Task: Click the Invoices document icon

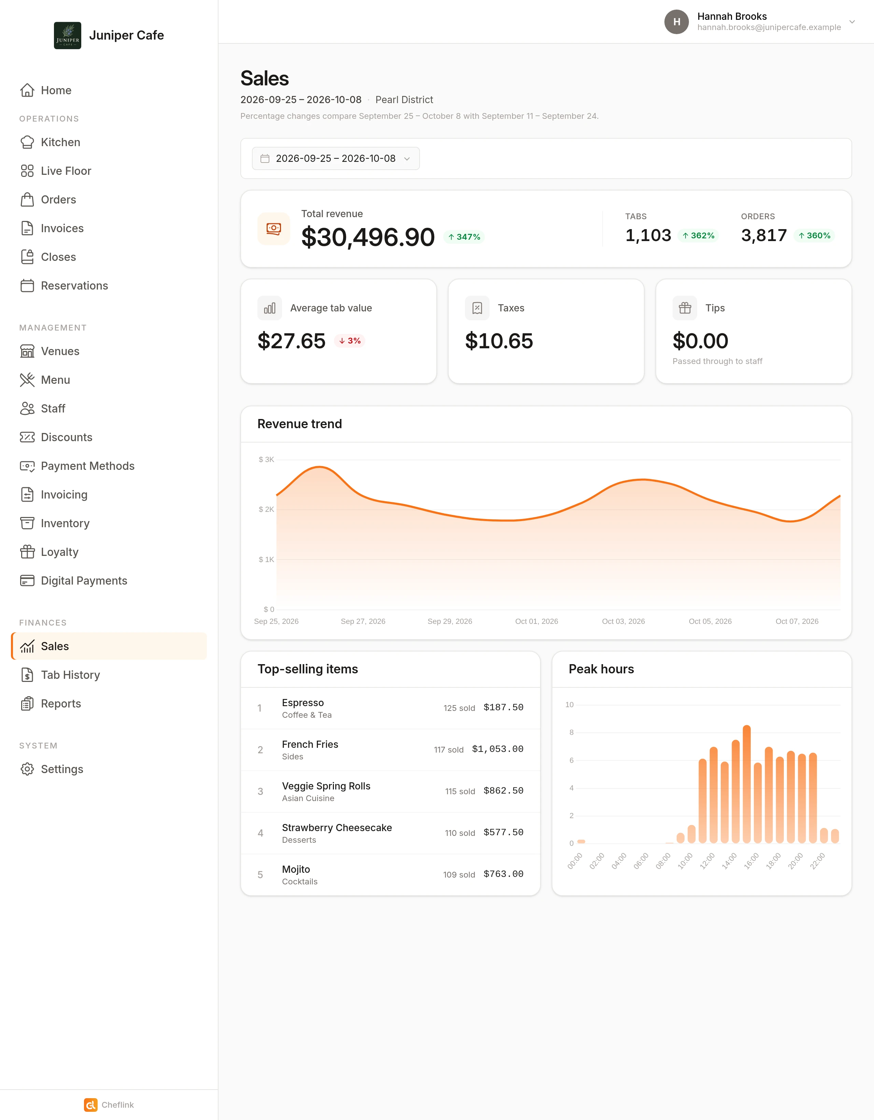Action: pyautogui.click(x=27, y=228)
